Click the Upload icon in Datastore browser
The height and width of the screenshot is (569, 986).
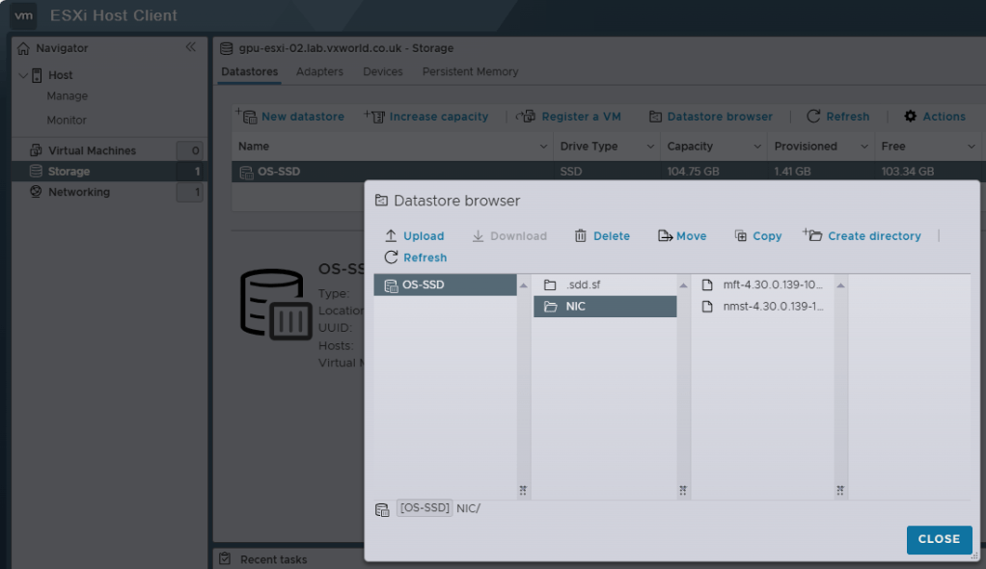391,236
